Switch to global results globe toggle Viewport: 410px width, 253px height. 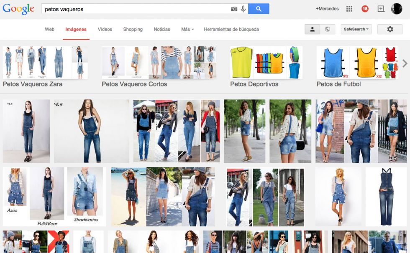click(327, 29)
